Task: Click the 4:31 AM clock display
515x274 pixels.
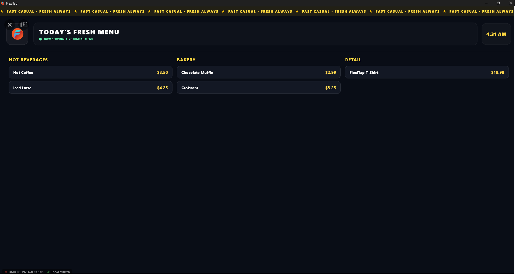Action: (x=496, y=34)
